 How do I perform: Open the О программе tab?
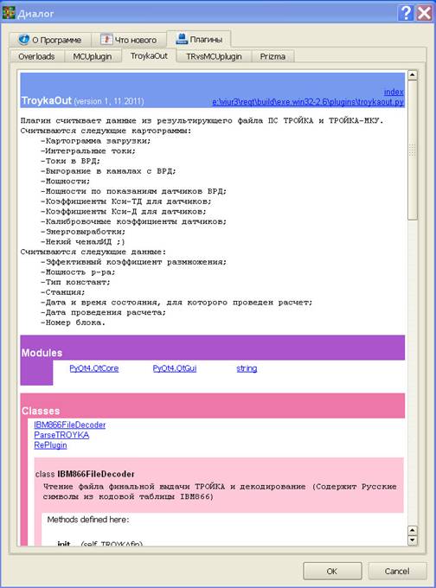(x=50, y=40)
